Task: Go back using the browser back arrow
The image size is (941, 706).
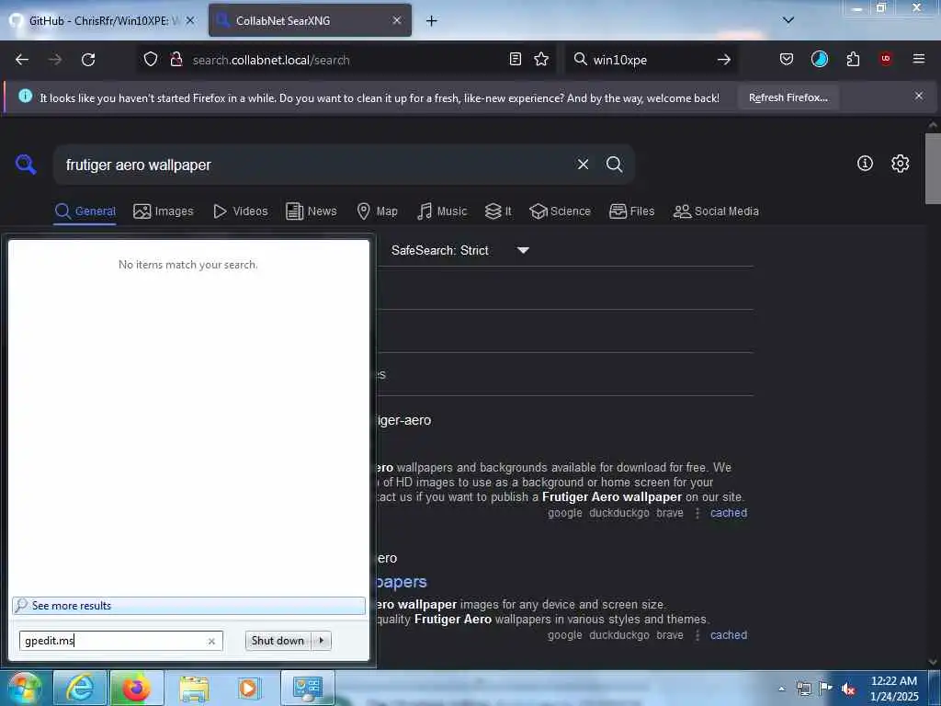Action: [22, 60]
